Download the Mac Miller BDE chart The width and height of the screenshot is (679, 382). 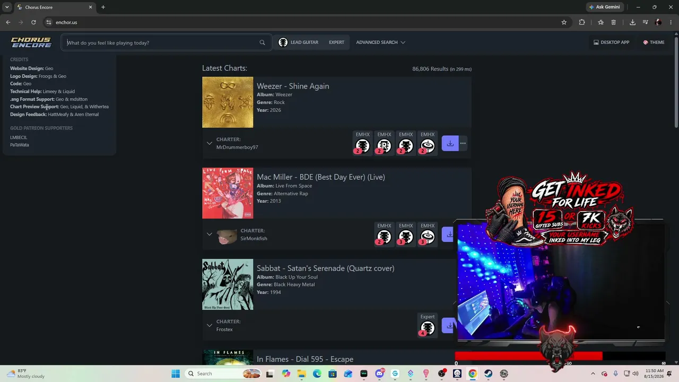point(449,234)
